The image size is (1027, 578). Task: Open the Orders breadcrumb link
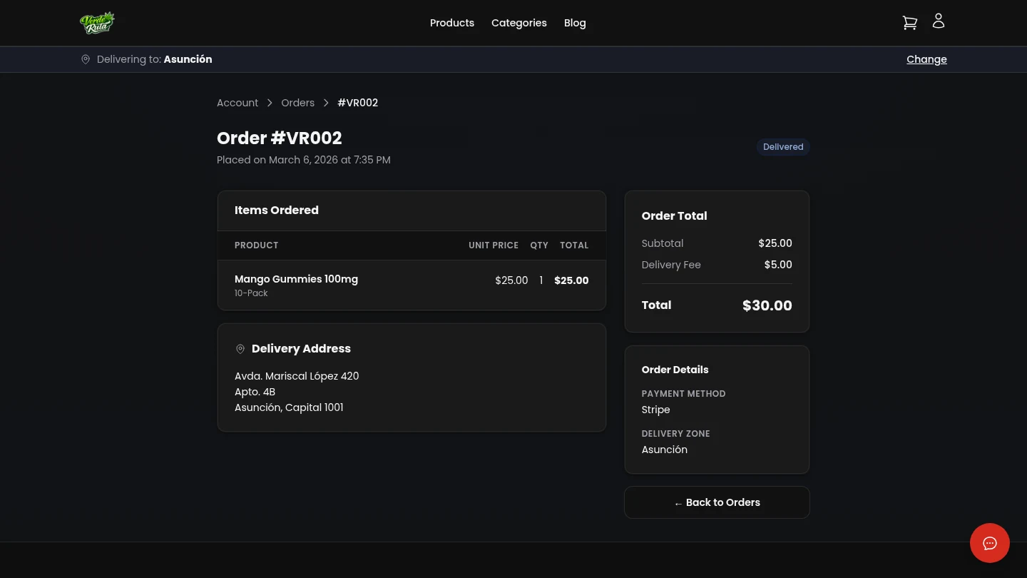[x=297, y=103]
